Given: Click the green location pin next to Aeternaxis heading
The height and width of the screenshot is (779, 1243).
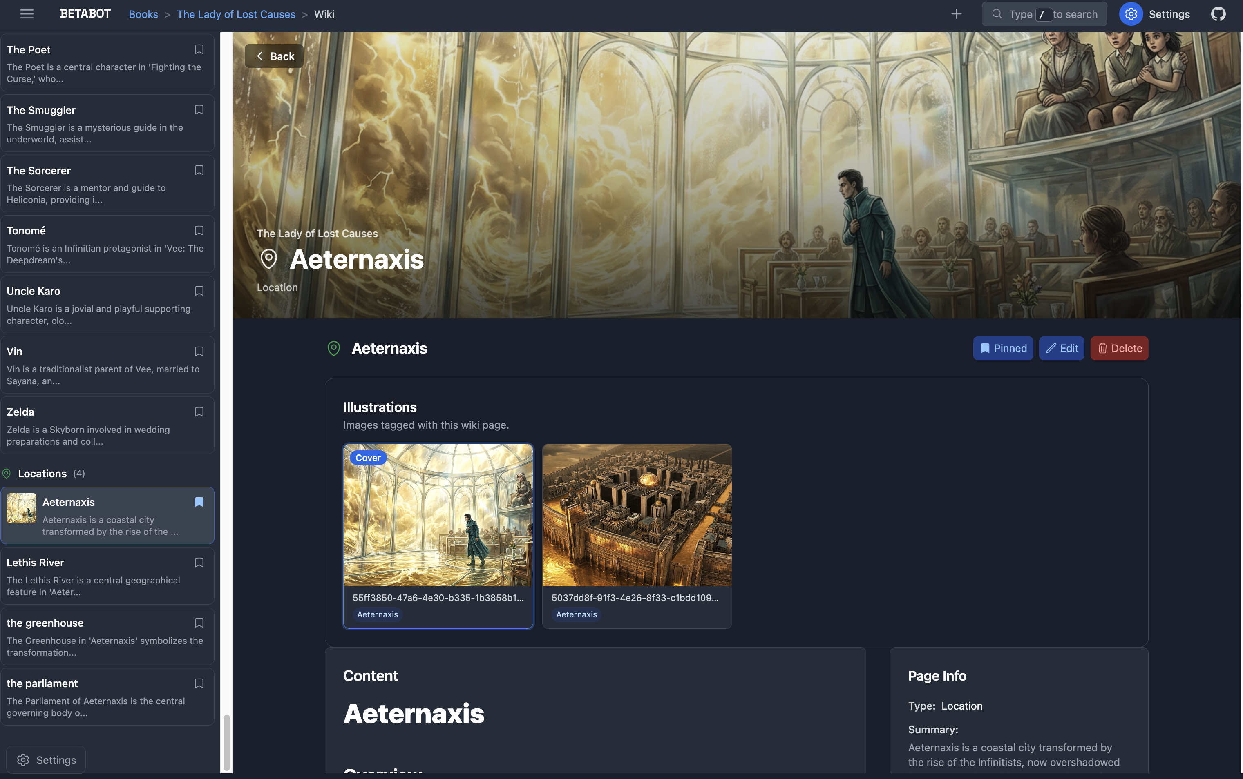Looking at the screenshot, I should pyautogui.click(x=333, y=348).
